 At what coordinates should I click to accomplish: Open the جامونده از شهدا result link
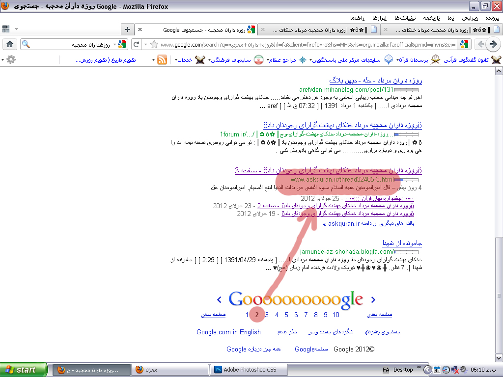coord(402,243)
